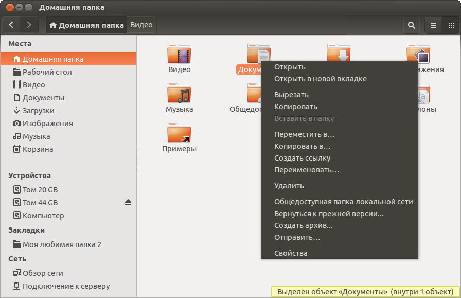The image size is (461, 298).
Task: Click Удалить in the context menu
Action: (x=289, y=186)
